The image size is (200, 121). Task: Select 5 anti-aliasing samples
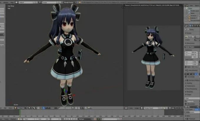(x=187, y=74)
